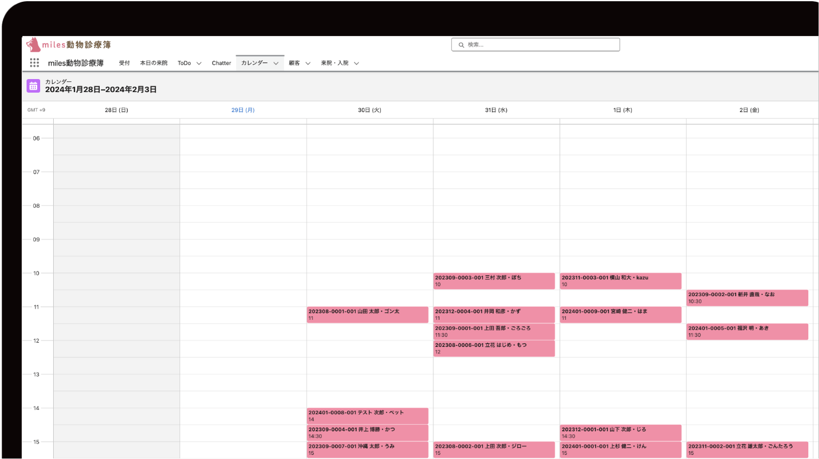The width and height of the screenshot is (819, 459).
Task: Open event 202309-0002-001 新井 直哉・なお
Action: pyautogui.click(x=747, y=298)
